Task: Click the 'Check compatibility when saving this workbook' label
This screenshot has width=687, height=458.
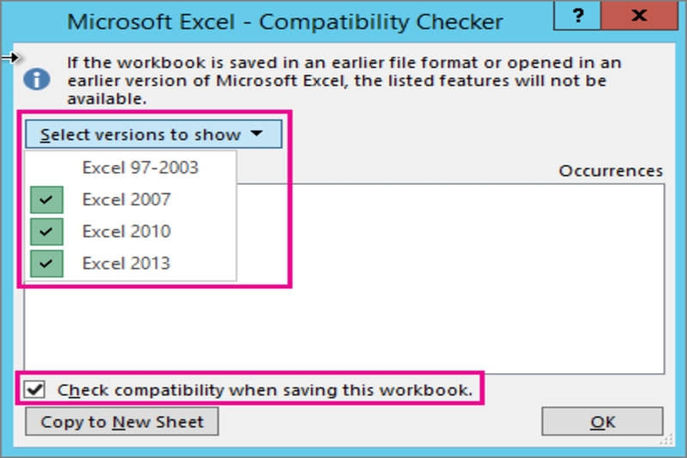Action: tap(264, 390)
